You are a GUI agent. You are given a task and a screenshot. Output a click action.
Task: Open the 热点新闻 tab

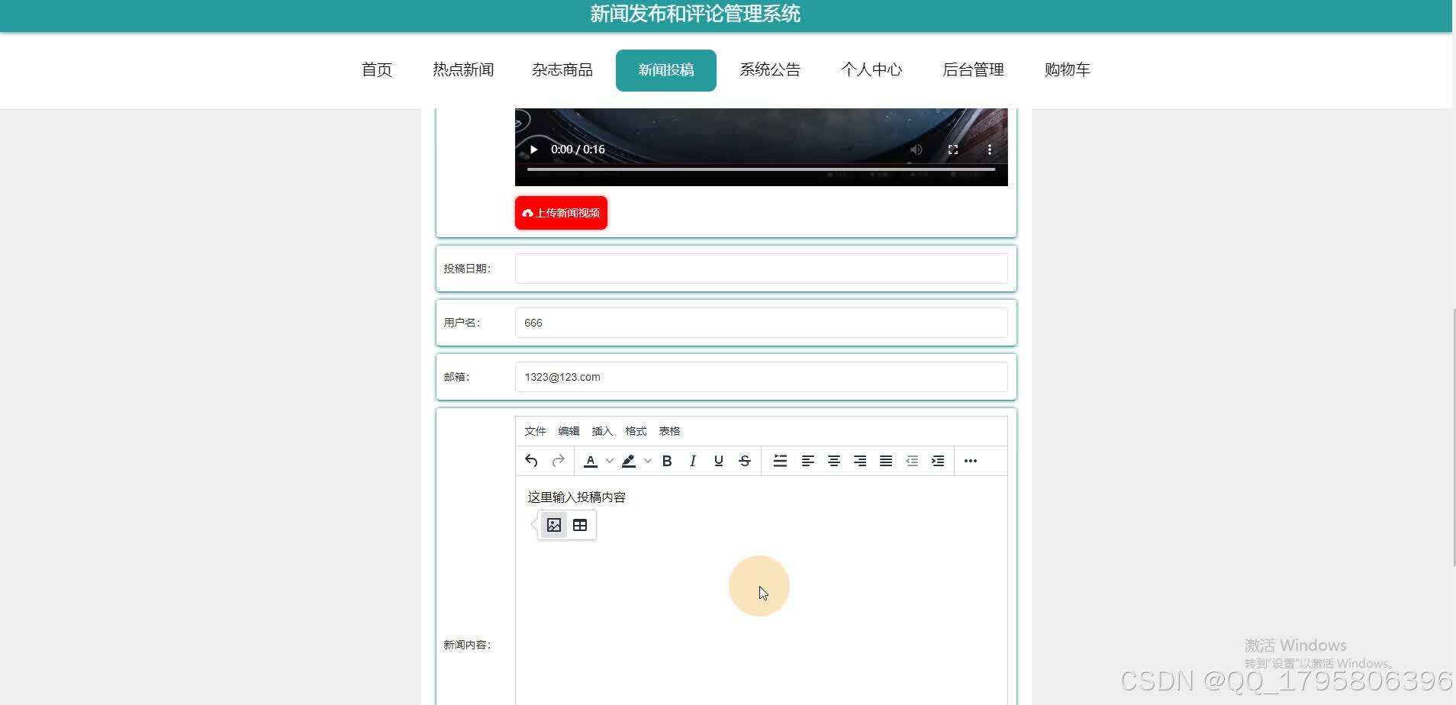463,70
